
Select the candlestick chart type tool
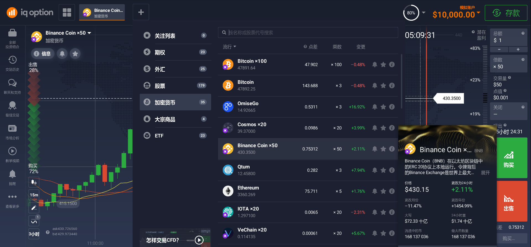[x=34, y=182]
